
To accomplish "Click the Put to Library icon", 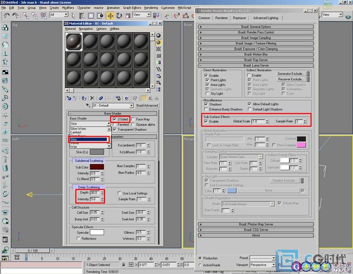I will click(x=118, y=98).
